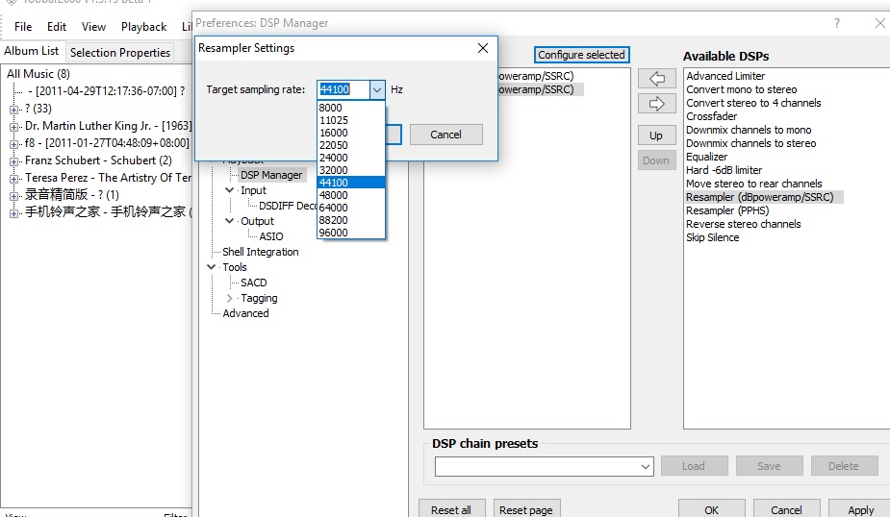Toggle the target sampling rate dropdown arrow
This screenshot has height=517, width=890.
[376, 89]
